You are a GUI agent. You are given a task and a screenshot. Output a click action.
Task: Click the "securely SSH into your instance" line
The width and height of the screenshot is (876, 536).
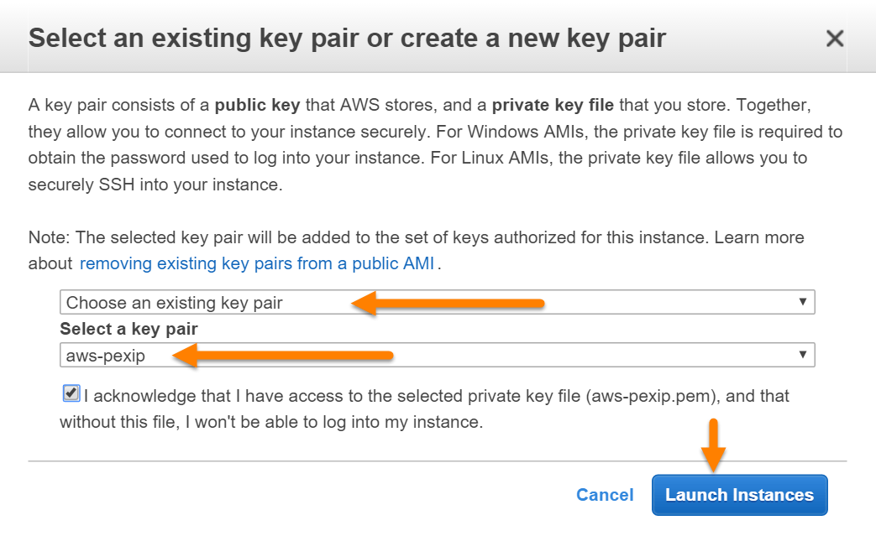click(155, 185)
